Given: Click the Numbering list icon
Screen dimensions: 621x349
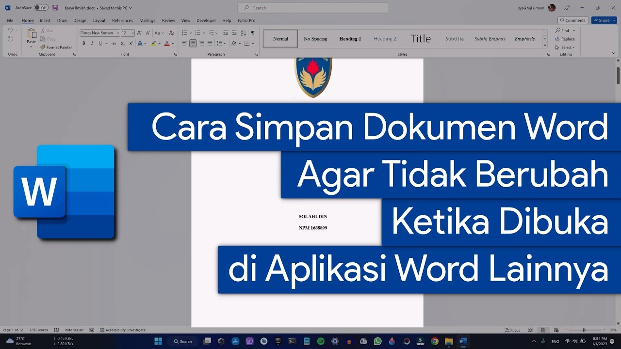Looking at the screenshot, I should [197, 33].
